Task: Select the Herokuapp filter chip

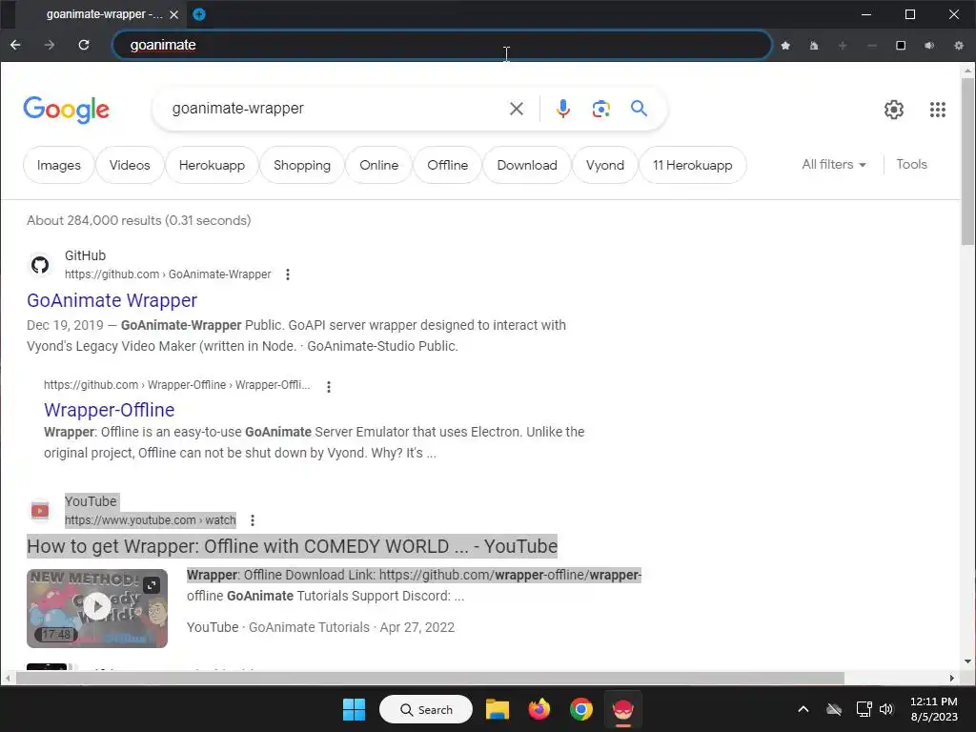Action: pyautogui.click(x=212, y=165)
